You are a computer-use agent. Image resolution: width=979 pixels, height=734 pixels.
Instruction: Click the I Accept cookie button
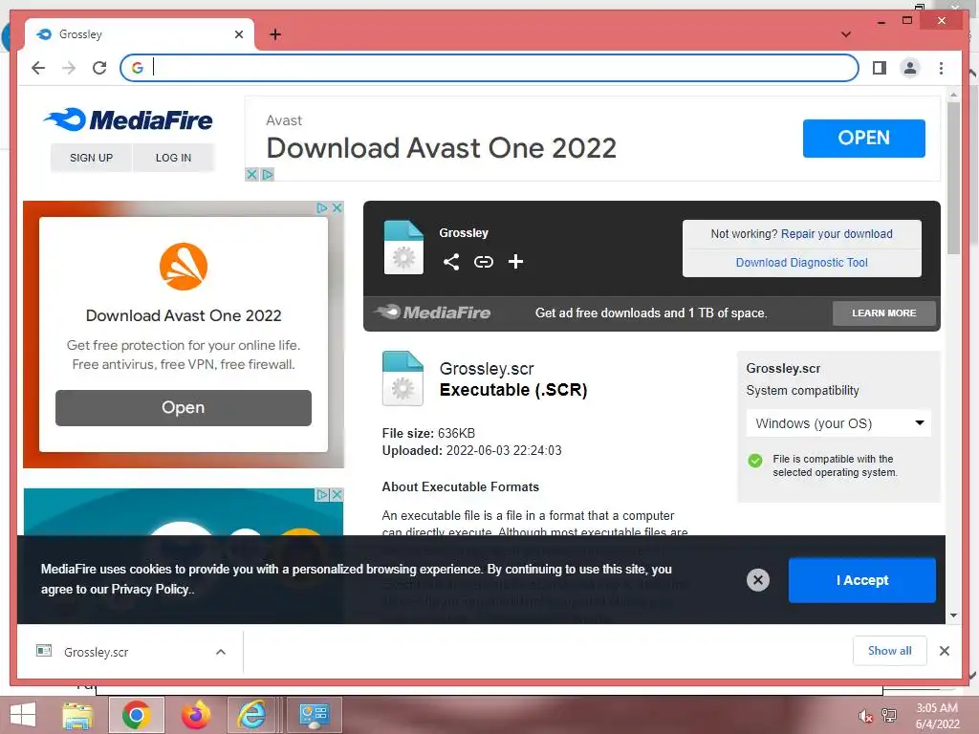[861, 580]
